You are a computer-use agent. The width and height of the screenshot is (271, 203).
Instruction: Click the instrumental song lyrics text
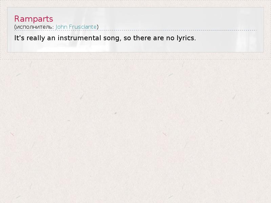(105, 38)
